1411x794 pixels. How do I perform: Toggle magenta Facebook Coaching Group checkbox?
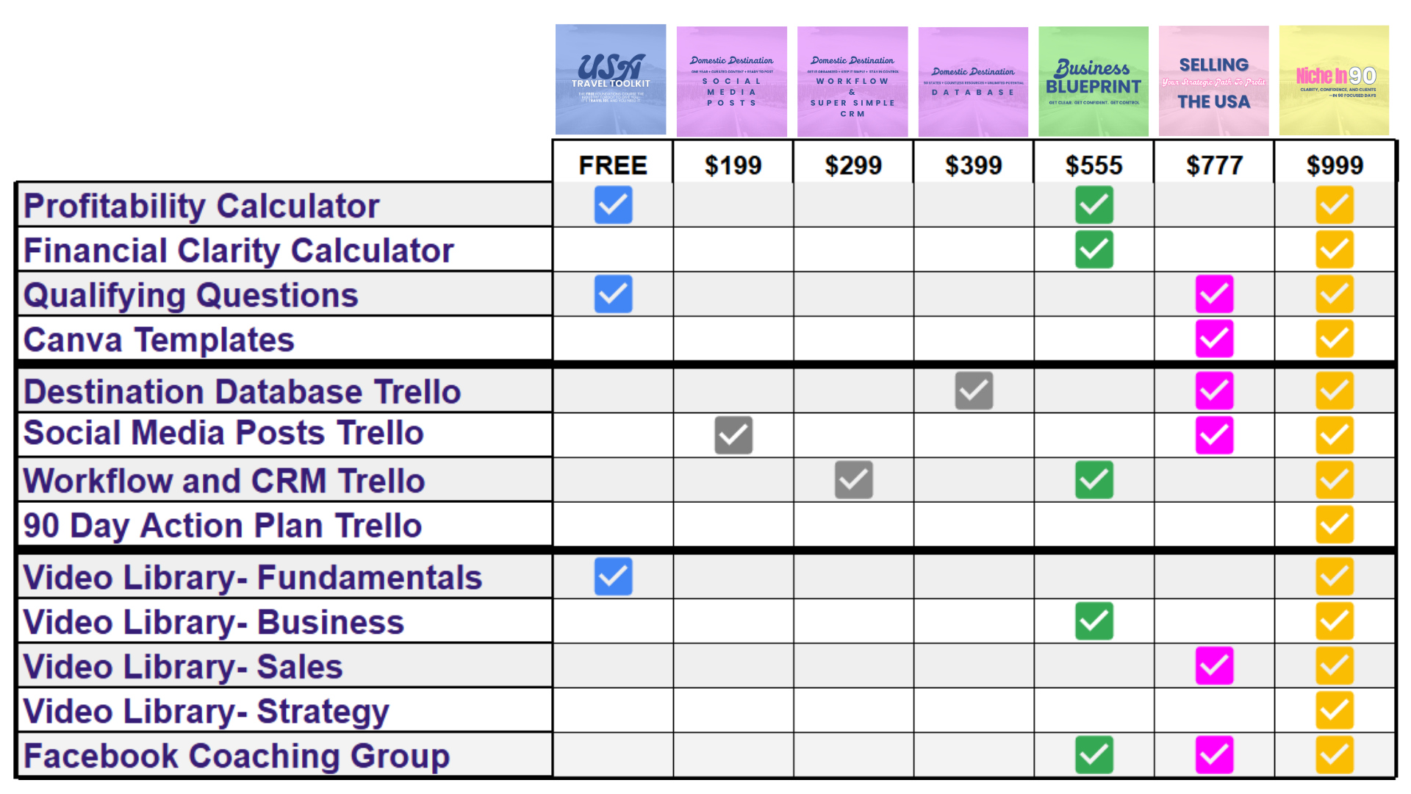click(1214, 755)
